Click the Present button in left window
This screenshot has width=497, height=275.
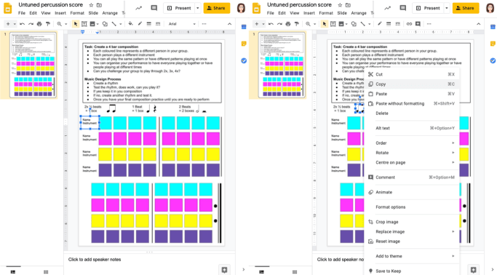[x=179, y=8]
